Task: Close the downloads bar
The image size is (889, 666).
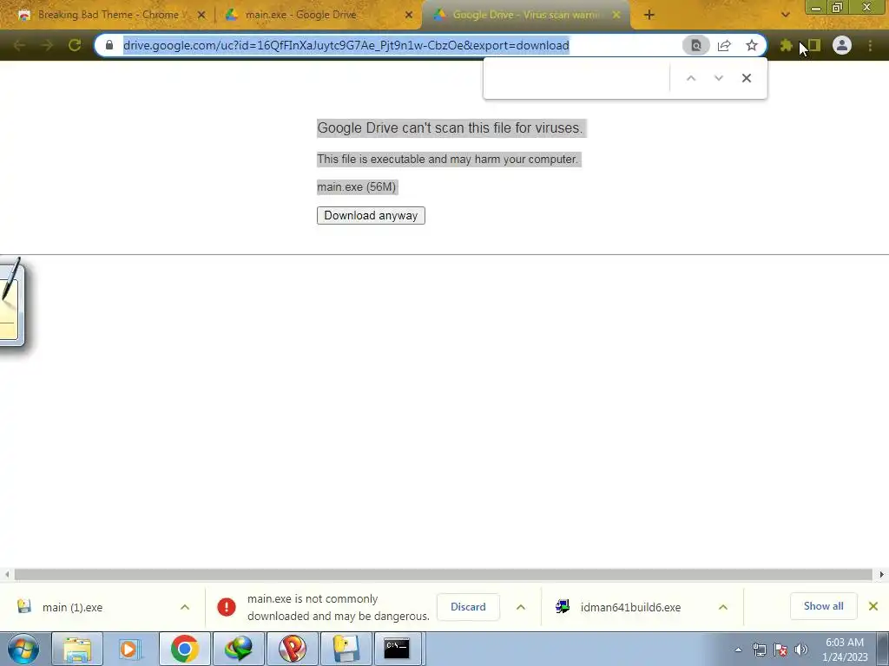Action: pyautogui.click(x=873, y=606)
